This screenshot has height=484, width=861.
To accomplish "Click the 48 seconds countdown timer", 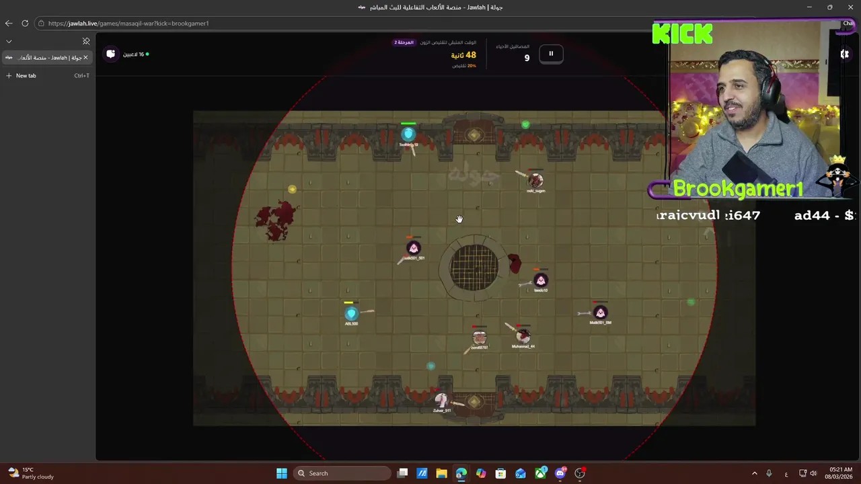I will tap(463, 55).
